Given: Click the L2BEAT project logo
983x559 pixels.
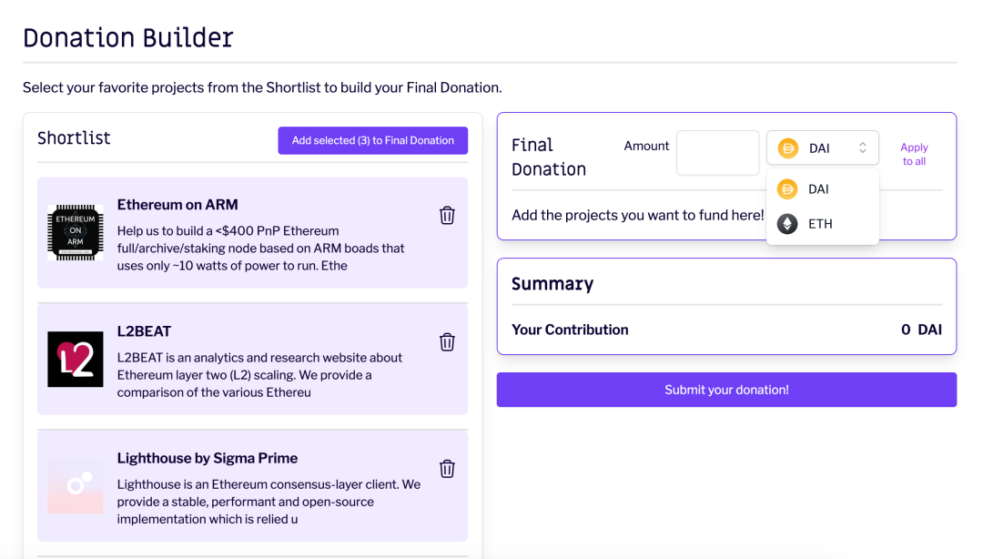Looking at the screenshot, I should [x=76, y=359].
